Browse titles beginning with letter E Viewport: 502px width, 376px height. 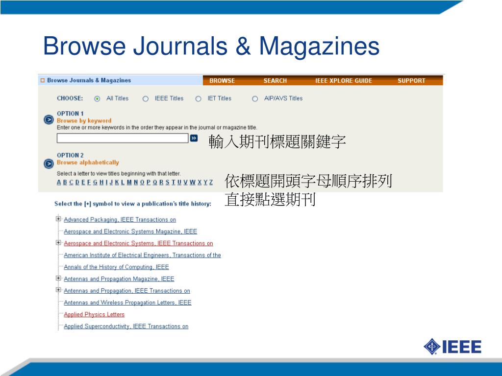pos(83,182)
